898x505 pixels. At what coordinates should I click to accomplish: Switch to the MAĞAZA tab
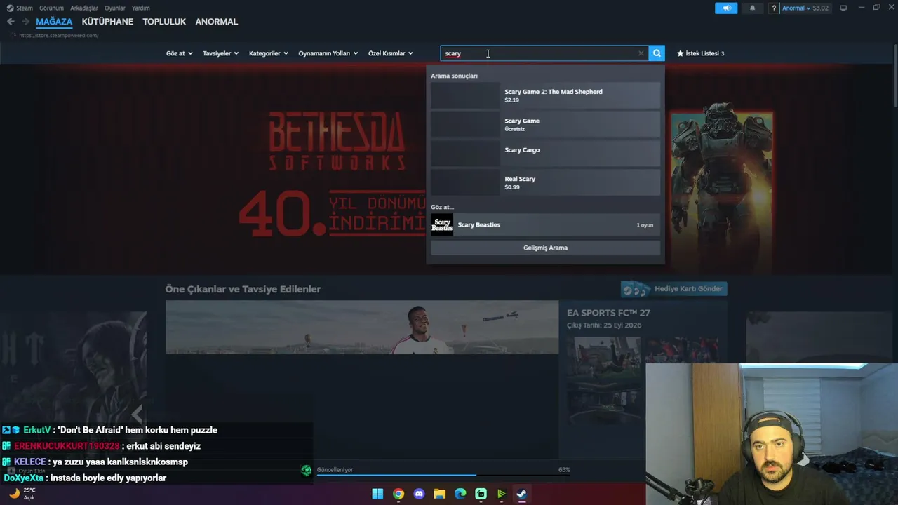(x=54, y=22)
